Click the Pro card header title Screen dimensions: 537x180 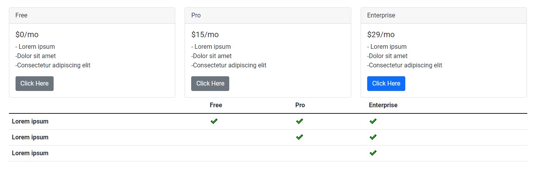(x=196, y=15)
